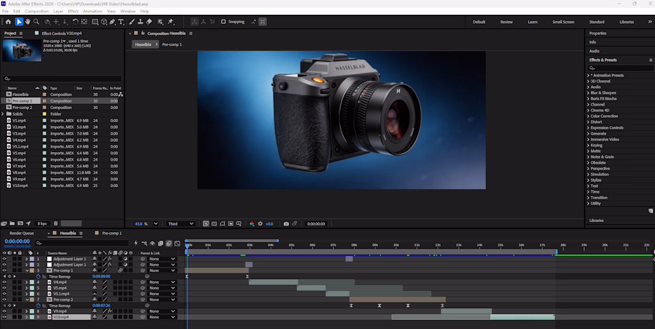This screenshot has width=655, height=329.
Task: Click the label color swatch of layer 3
Action: 32,271
